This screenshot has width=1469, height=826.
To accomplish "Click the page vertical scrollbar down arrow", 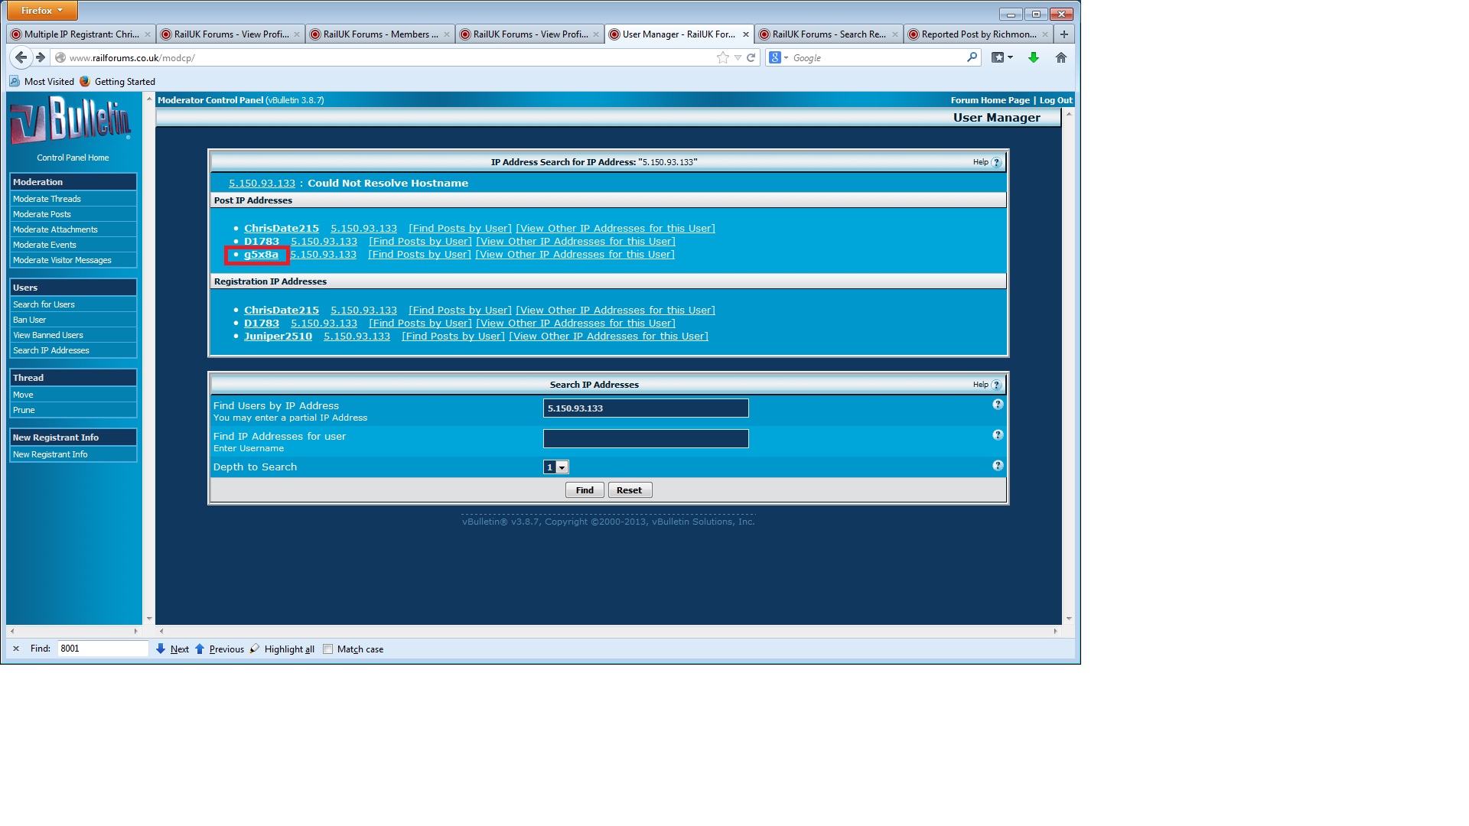I will point(1069,619).
